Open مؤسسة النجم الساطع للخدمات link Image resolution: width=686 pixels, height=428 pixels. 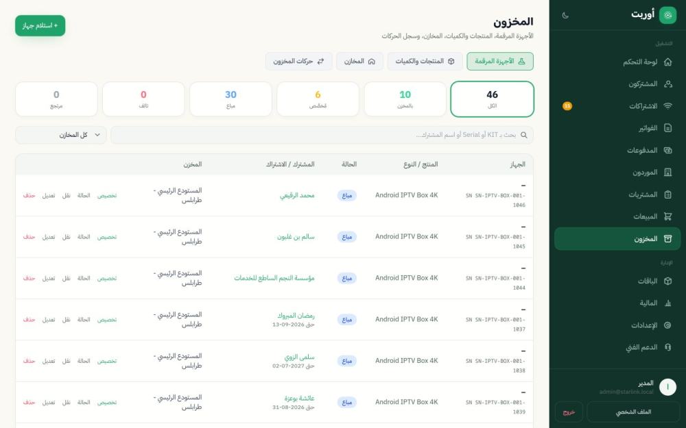tap(274, 278)
